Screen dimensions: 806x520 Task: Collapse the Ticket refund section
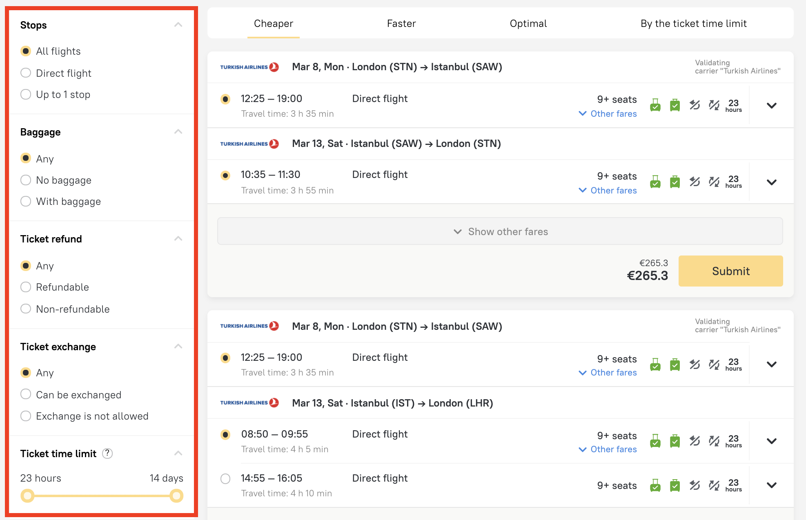[178, 239]
